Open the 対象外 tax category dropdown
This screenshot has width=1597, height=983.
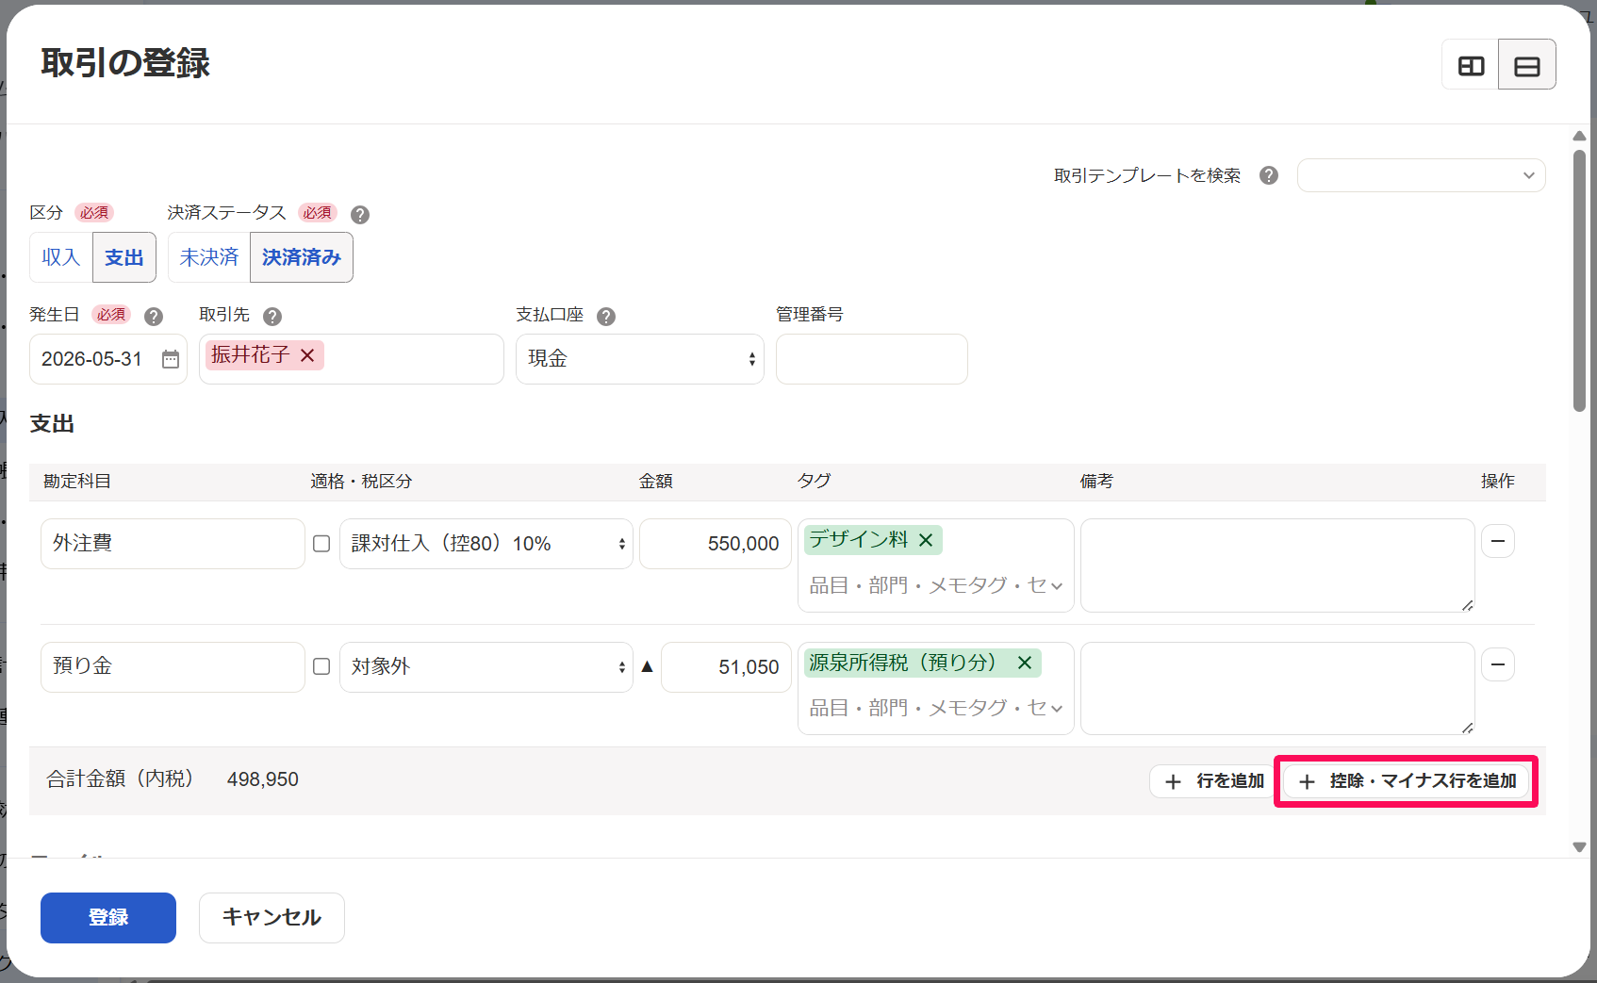click(486, 666)
